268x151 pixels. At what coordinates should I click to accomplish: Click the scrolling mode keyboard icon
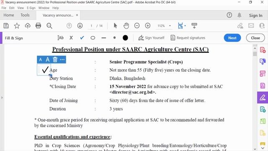click(194, 26)
